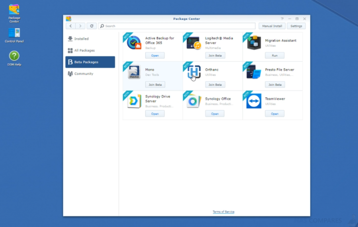The height and width of the screenshot is (227, 358).
Task: Click the search magnifier icon
Action: point(102,26)
